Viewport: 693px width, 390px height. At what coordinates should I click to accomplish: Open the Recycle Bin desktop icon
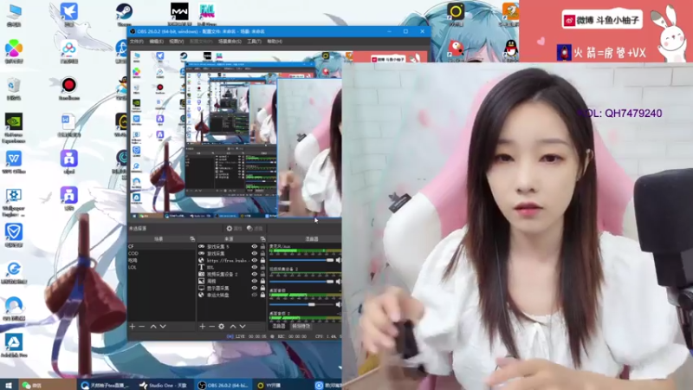[14, 88]
